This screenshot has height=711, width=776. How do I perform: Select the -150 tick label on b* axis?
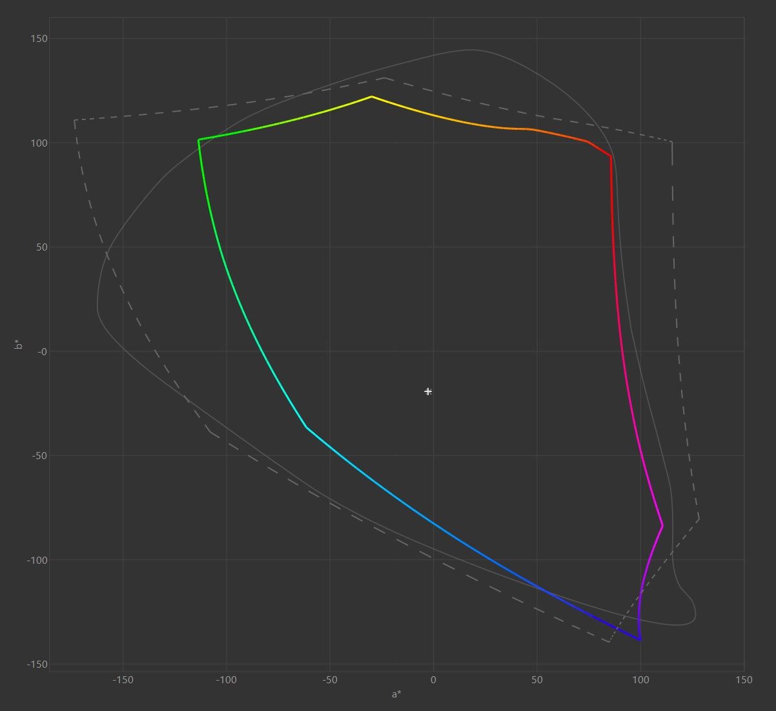(37, 665)
